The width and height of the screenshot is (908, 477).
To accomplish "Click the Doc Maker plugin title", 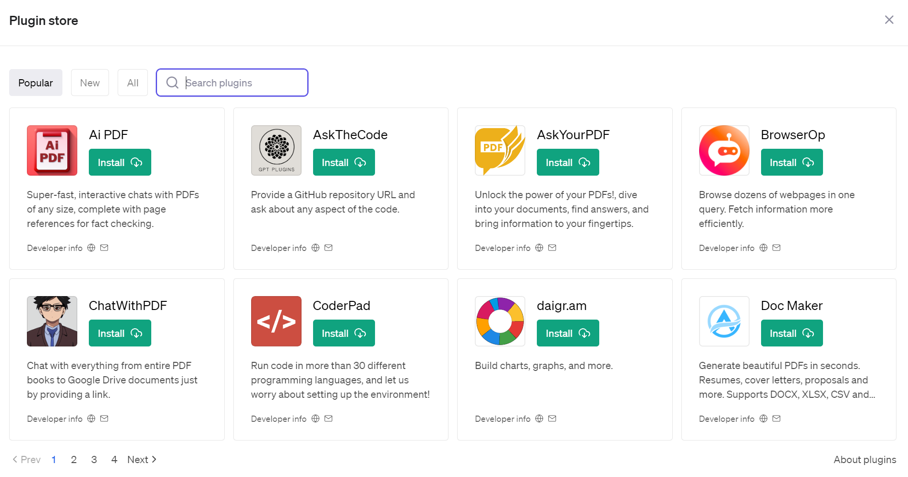I will pos(792,306).
